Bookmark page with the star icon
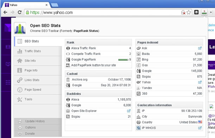This screenshot has height=138, width=215. [189, 12]
